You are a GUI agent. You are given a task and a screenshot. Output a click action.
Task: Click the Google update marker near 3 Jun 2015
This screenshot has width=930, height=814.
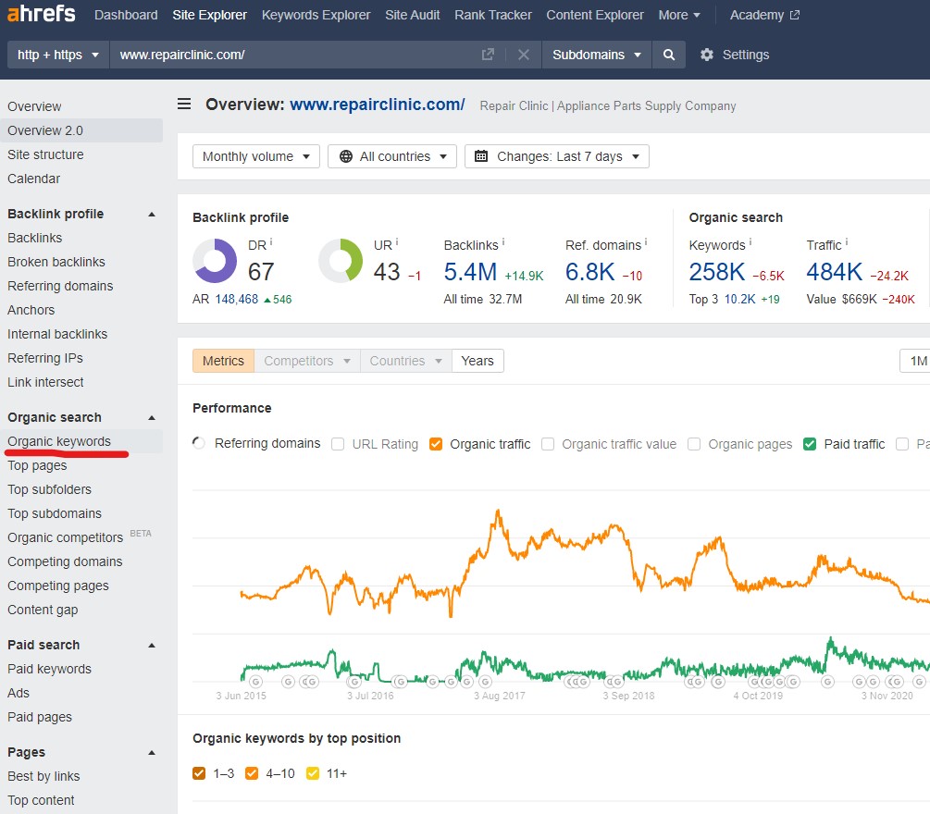(x=255, y=682)
